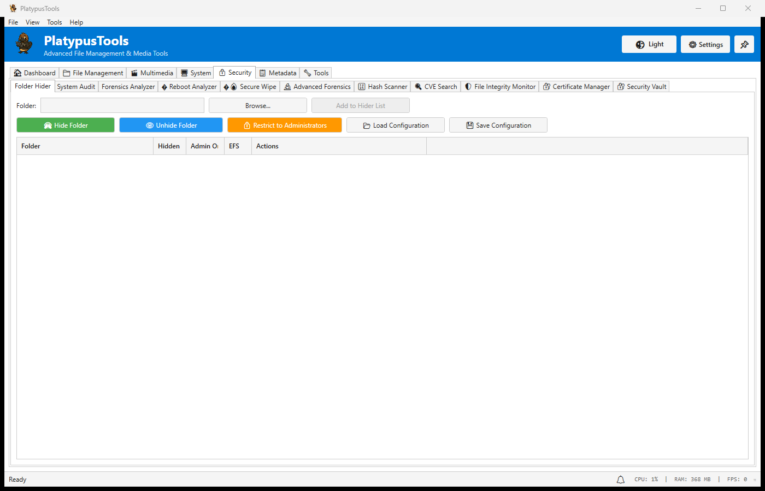The image size is (765, 491).
Task: Go to the Dashboard tab
Action: coord(34,73)
